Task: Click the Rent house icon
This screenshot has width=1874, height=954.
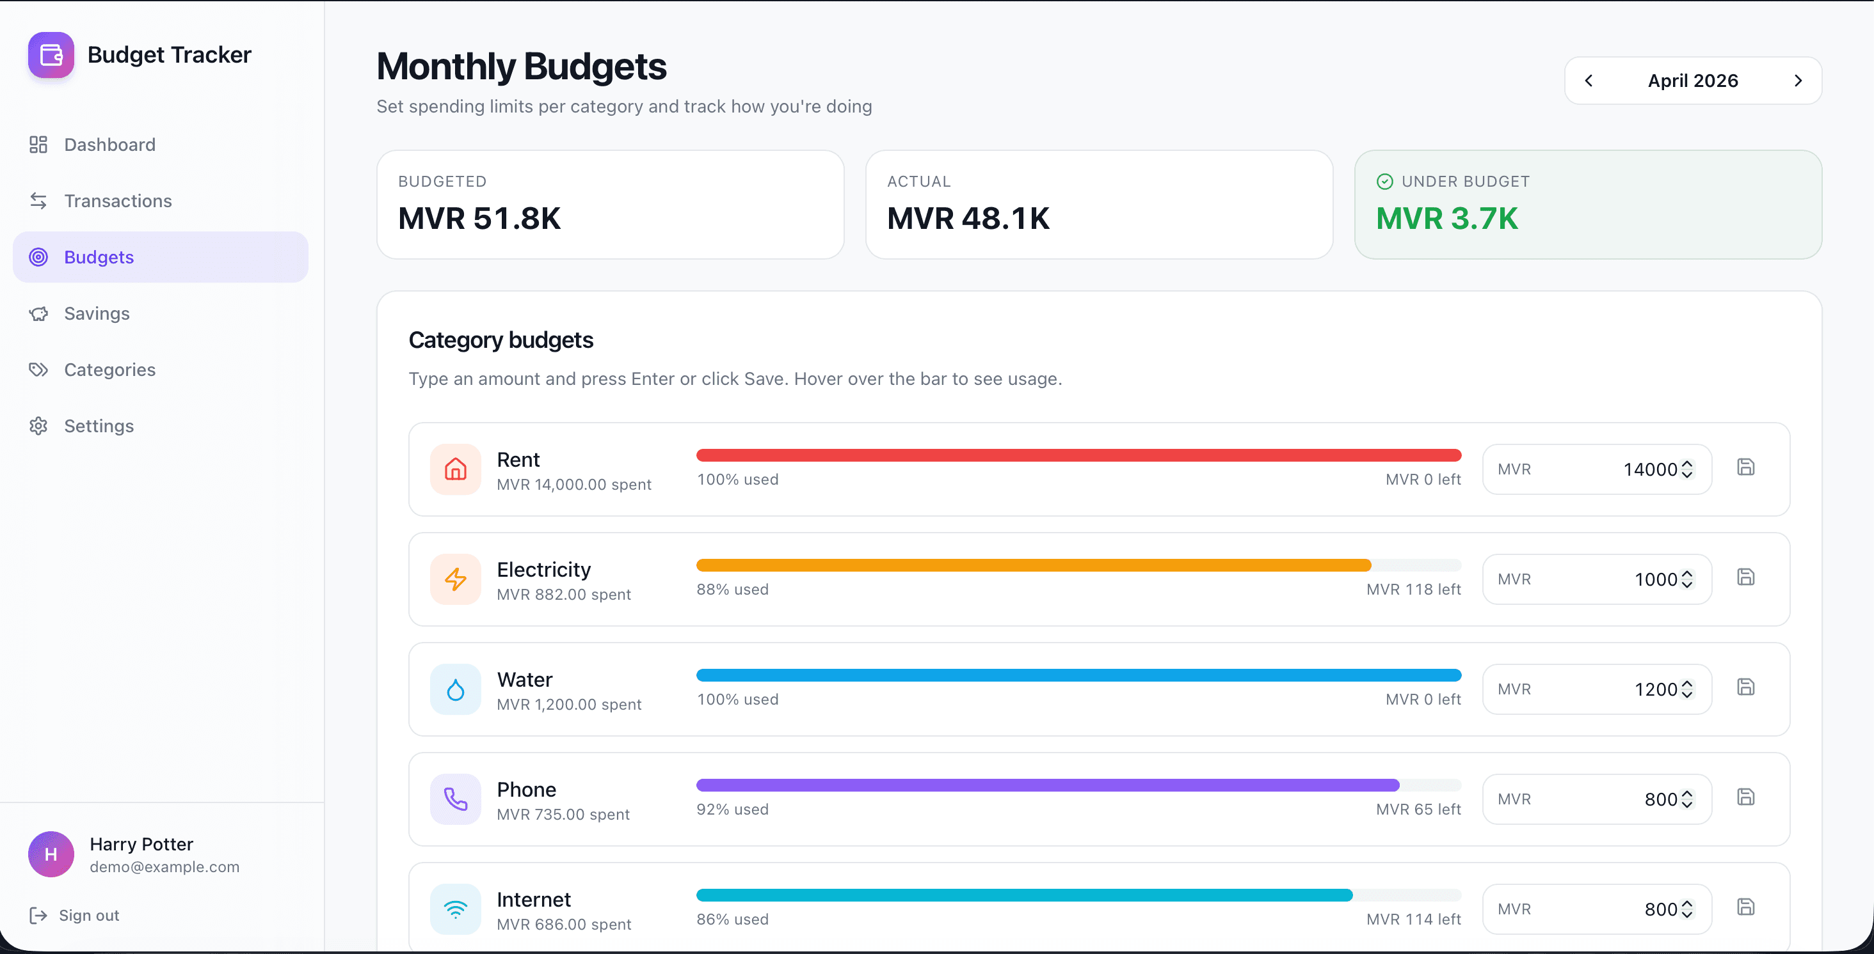Action: point(456,469)
